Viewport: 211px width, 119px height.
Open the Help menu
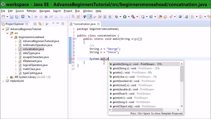[98, 11]
